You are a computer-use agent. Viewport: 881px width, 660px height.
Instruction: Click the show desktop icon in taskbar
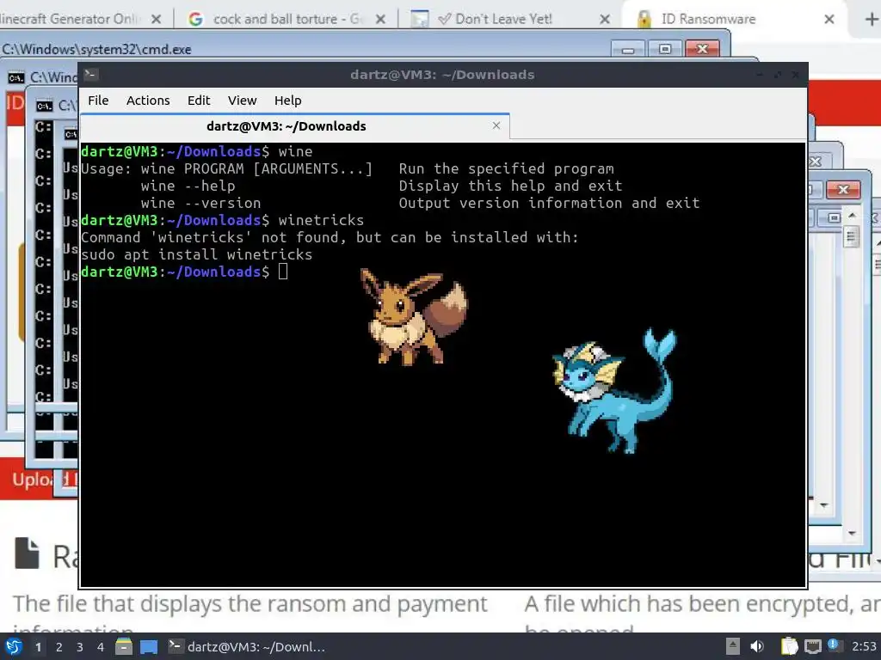pos(149,647)
